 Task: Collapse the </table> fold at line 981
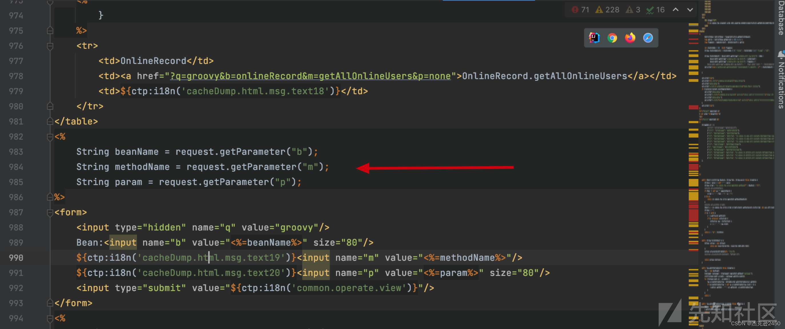(50, 121)
